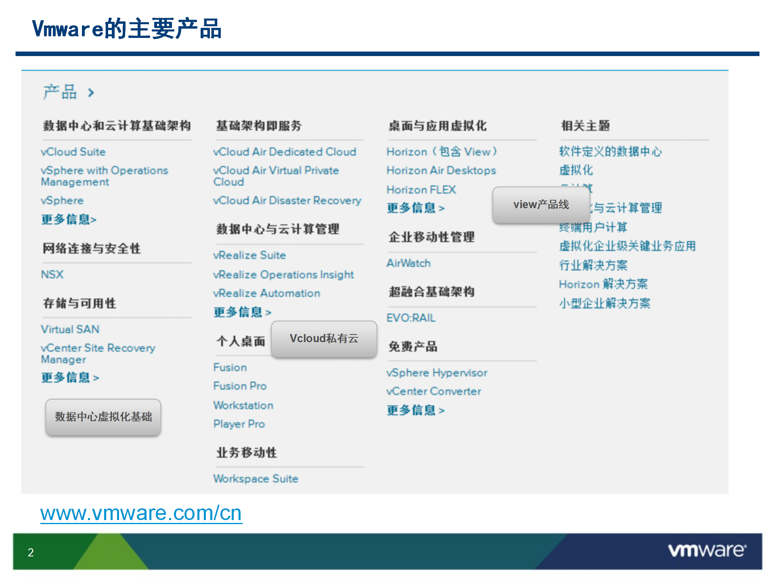The width and height of the screenshot is (775, 581).
Task: Open vCloud Air Virtual Private Cloud link
Action: [x=276, y=176]
